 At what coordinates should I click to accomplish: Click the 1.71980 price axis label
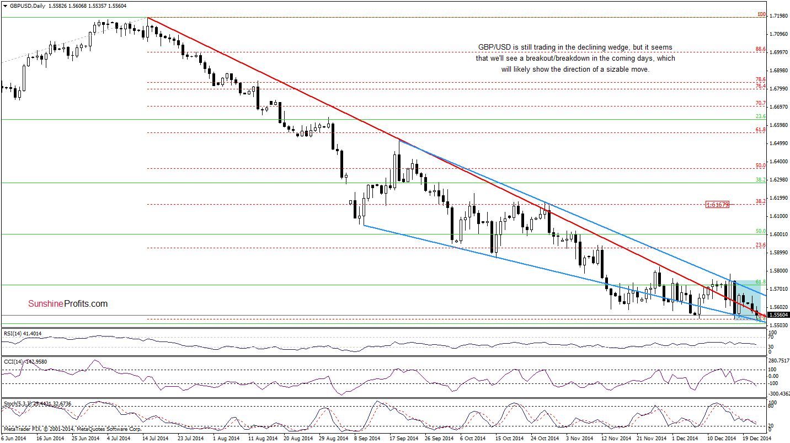pos(777,16)
